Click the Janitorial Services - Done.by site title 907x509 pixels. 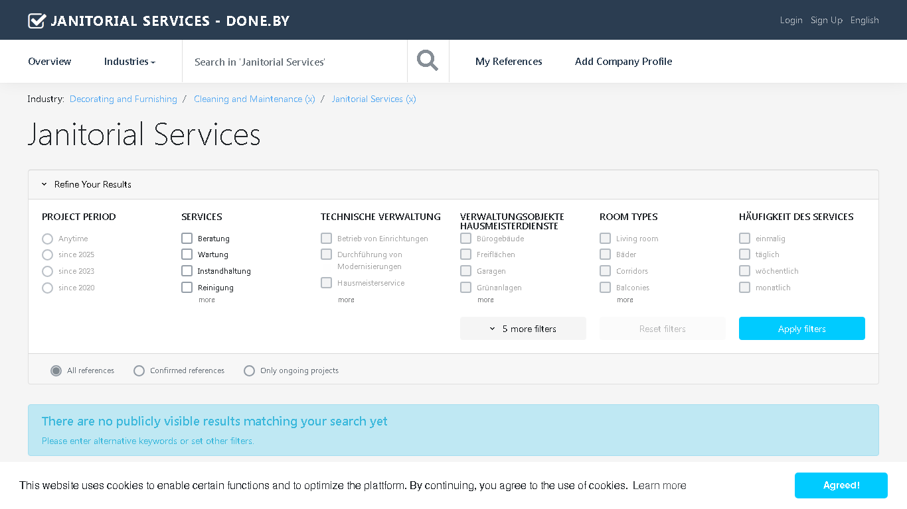[170, 21]
